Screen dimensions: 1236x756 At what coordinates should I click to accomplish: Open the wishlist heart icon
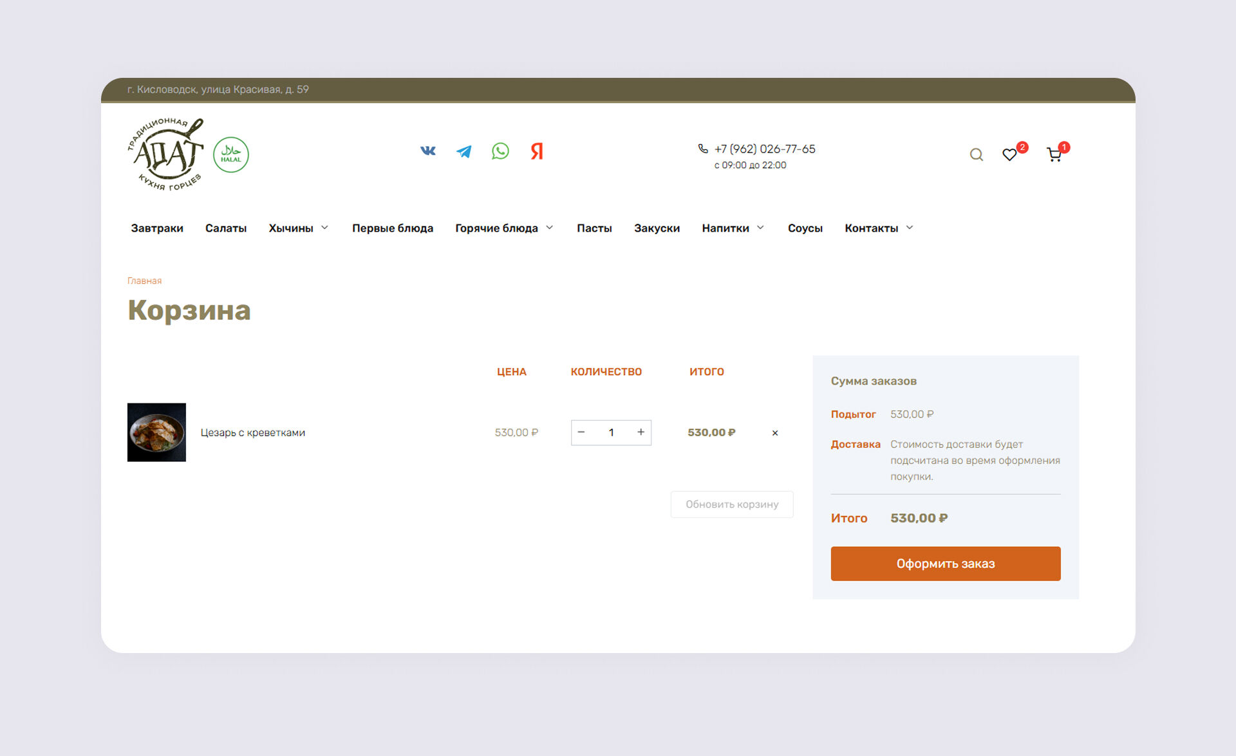1009,154
